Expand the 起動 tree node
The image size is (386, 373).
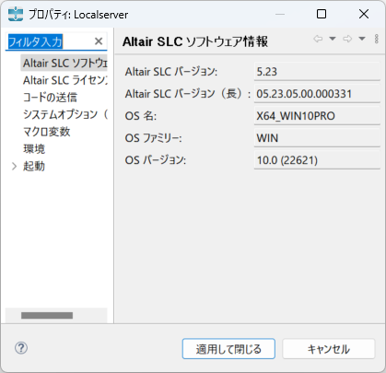point(14,167)
